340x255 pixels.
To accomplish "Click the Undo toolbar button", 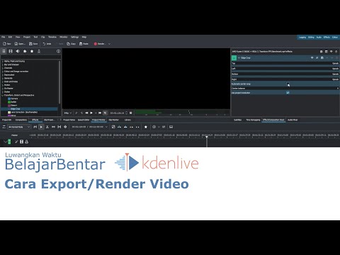I will tap(47, 44).
